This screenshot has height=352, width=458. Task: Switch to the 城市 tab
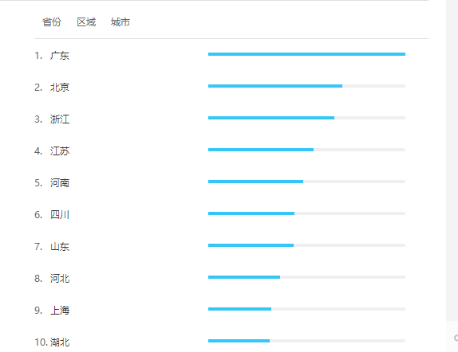pos(120,22)
